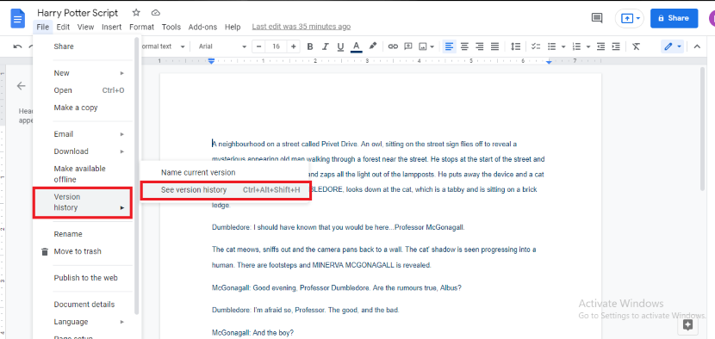Add a comment from the toolbar
The image size is (715, 339).
pyautogui.click(x=408, y=46)
